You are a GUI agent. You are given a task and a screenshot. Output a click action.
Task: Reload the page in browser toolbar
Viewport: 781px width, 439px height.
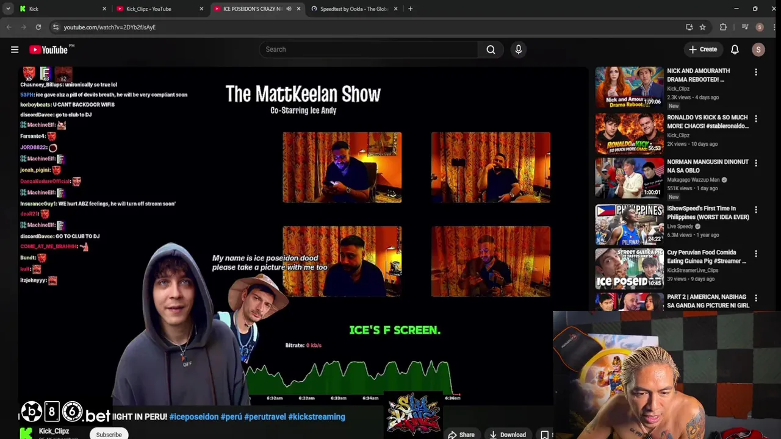pyautogui.click(x=38, y=27)
